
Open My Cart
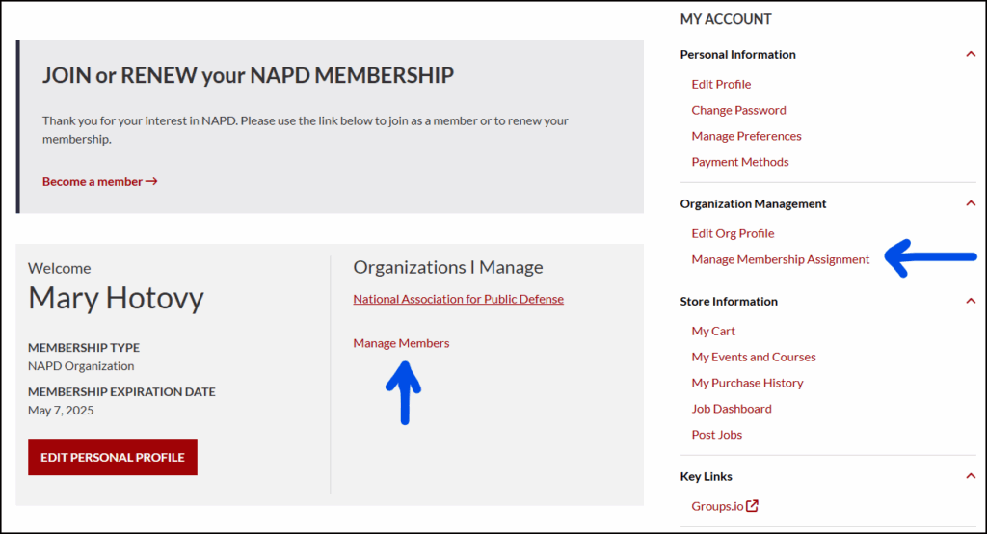713,331
